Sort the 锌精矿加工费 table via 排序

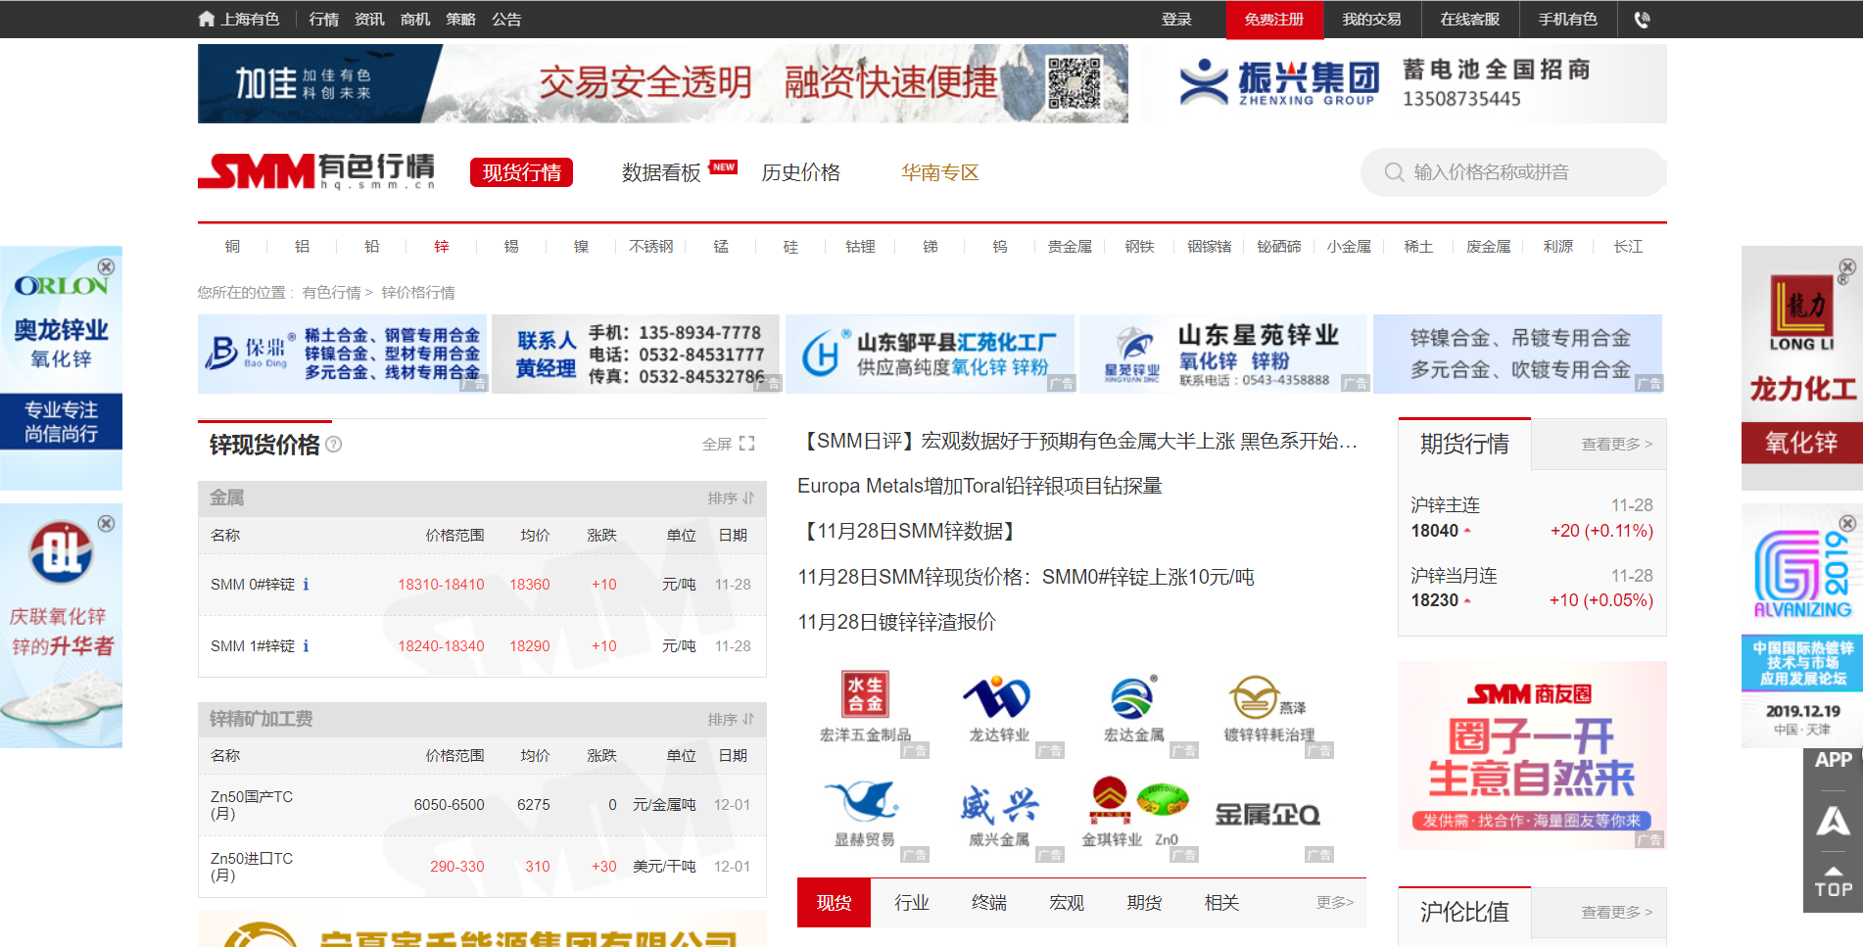pyautogui.click(x=731, y=719)
